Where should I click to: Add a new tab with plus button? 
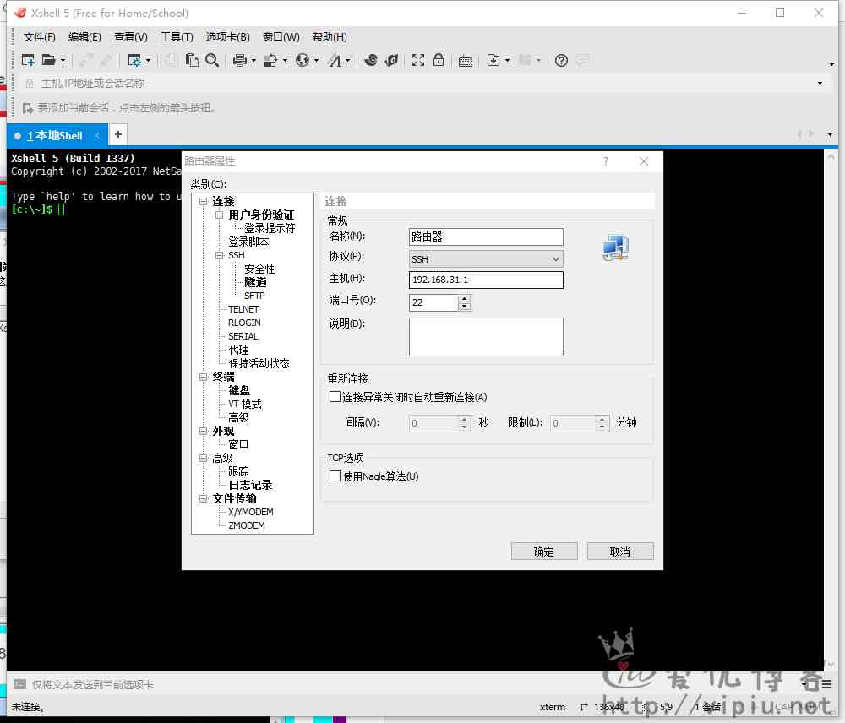point(118,134)
